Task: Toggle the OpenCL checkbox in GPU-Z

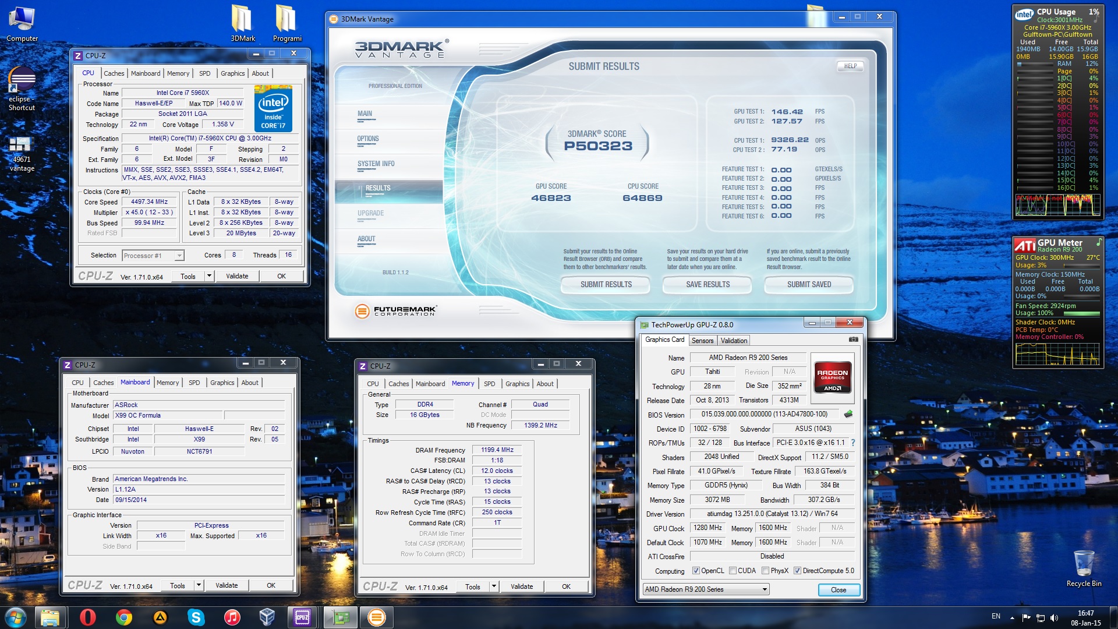Action: pyautogui.click(x=696, y=571)
